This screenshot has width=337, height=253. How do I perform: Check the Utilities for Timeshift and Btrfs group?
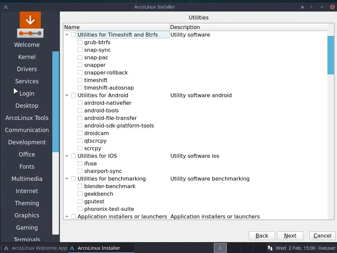pos(73,35)
